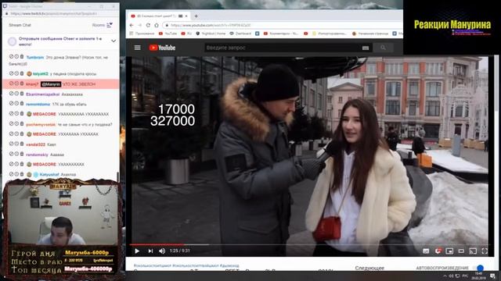Ban user in Tumbrain's message
This screenshot has height=281, width=501.
click(x=11, y=57)
